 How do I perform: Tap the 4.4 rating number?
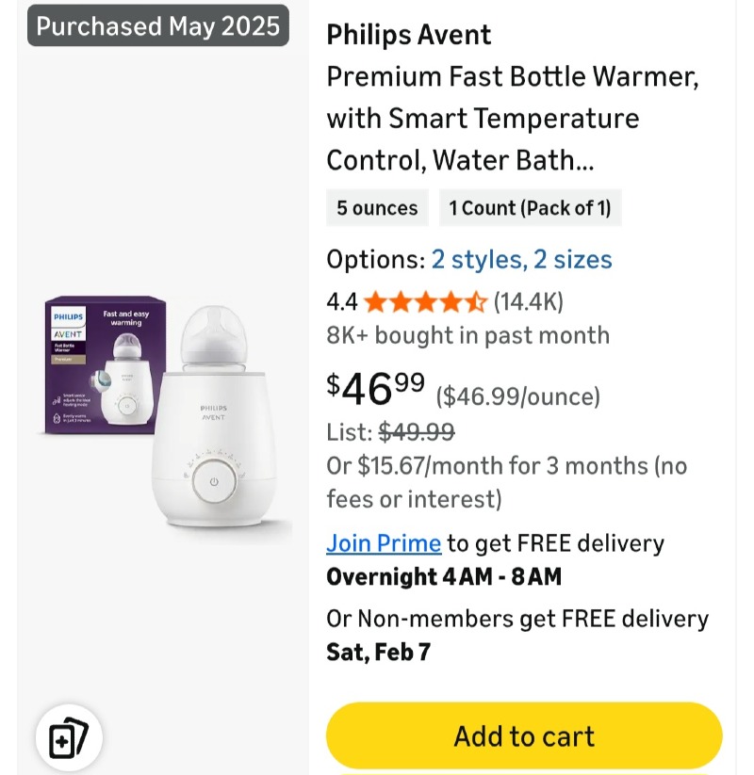341,302
